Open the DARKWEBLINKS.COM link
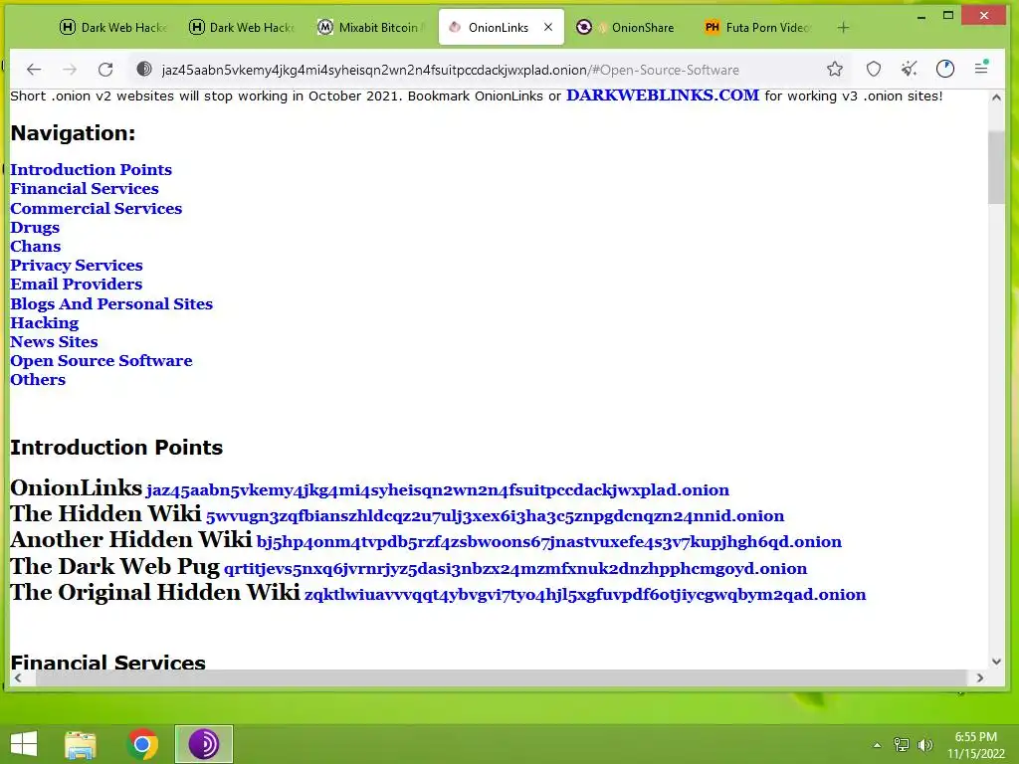1019x764 pixels. 662,95
